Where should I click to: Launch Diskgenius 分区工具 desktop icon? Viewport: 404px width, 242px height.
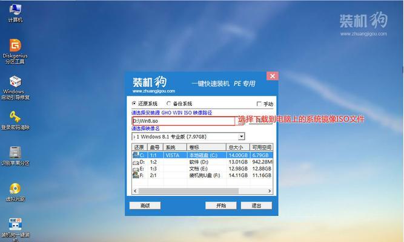click(x=15, y=51)
